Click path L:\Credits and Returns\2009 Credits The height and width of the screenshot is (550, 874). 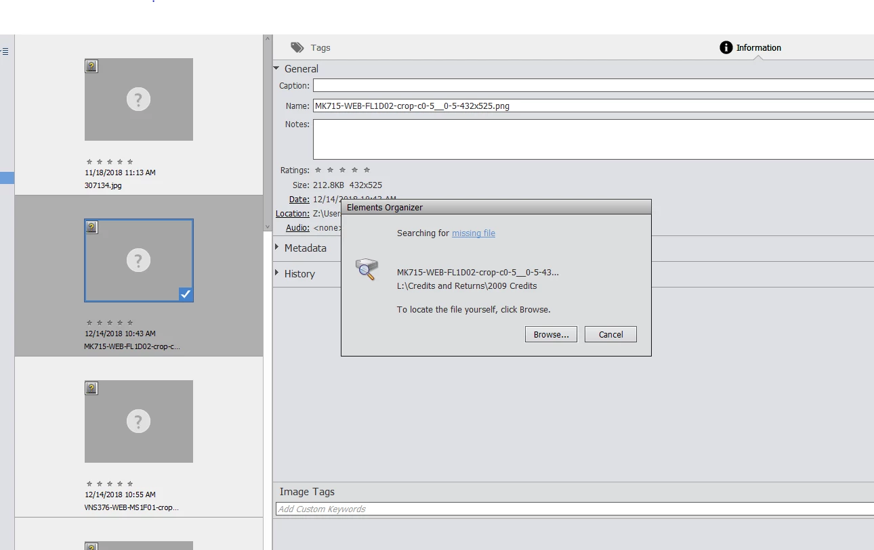click(467, 285)
